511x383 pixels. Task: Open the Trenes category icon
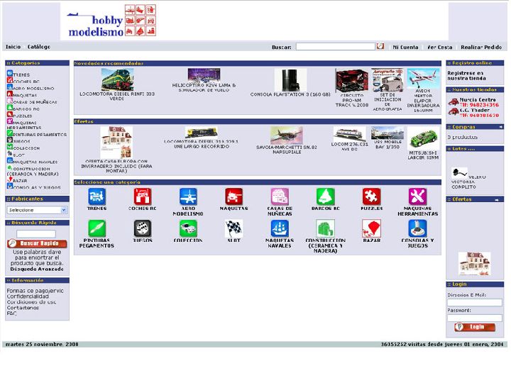click(97, 196)
